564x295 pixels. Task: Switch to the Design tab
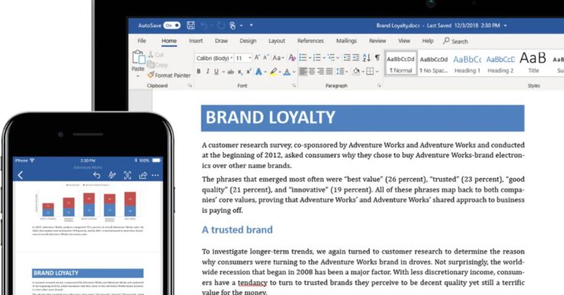click(248, 41)
